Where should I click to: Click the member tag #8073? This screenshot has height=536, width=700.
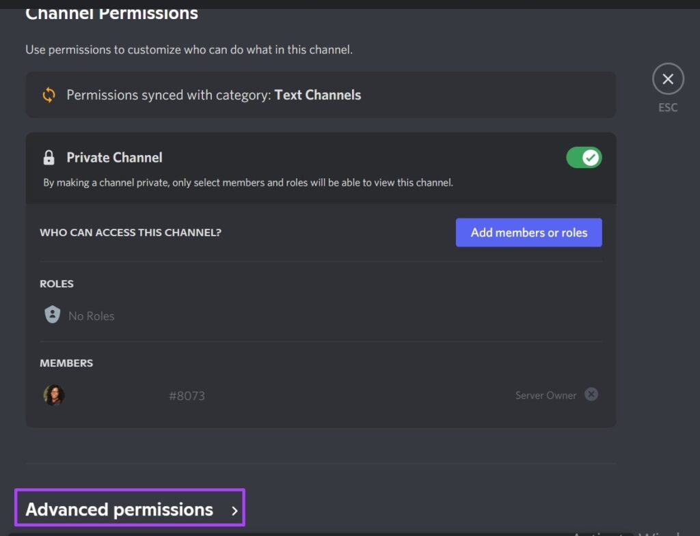click(187, 396)
